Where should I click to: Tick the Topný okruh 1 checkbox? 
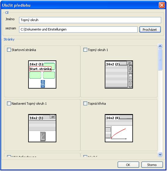[85, 50]
